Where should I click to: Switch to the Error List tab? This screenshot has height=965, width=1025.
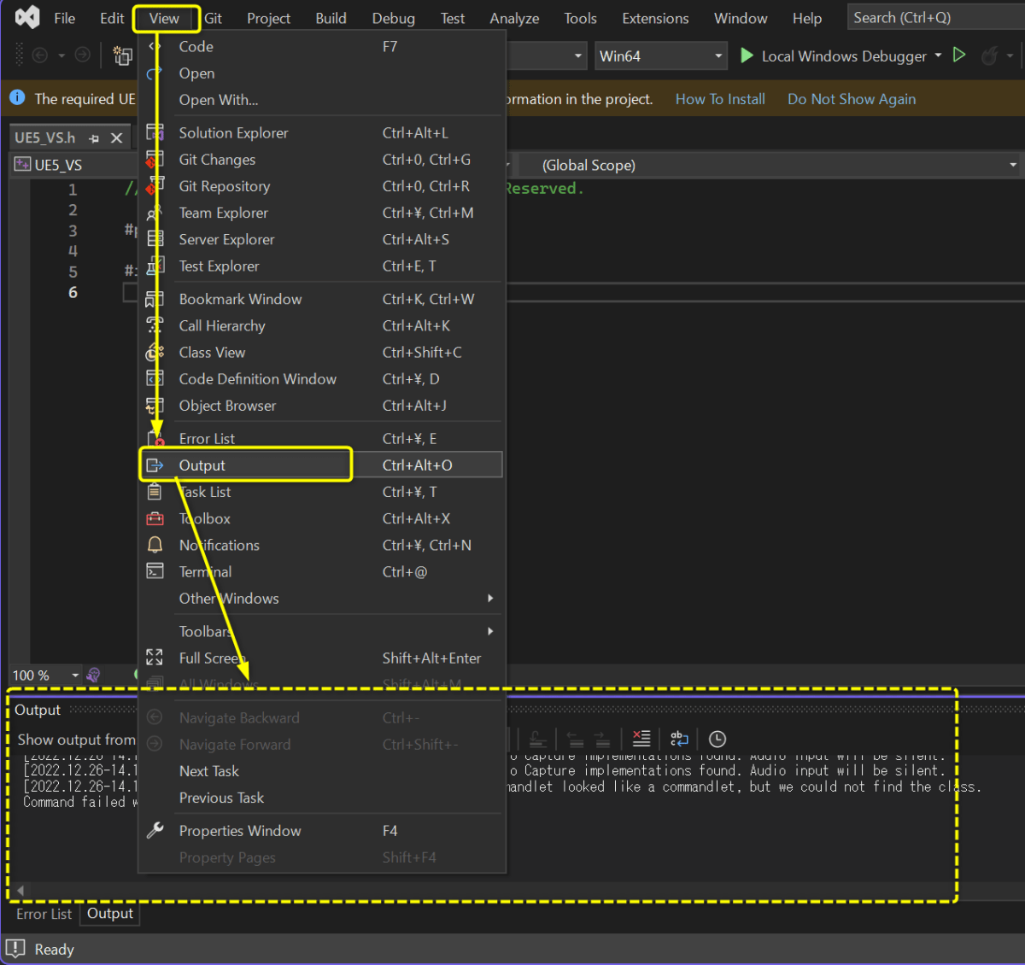(x=44, y=914)
